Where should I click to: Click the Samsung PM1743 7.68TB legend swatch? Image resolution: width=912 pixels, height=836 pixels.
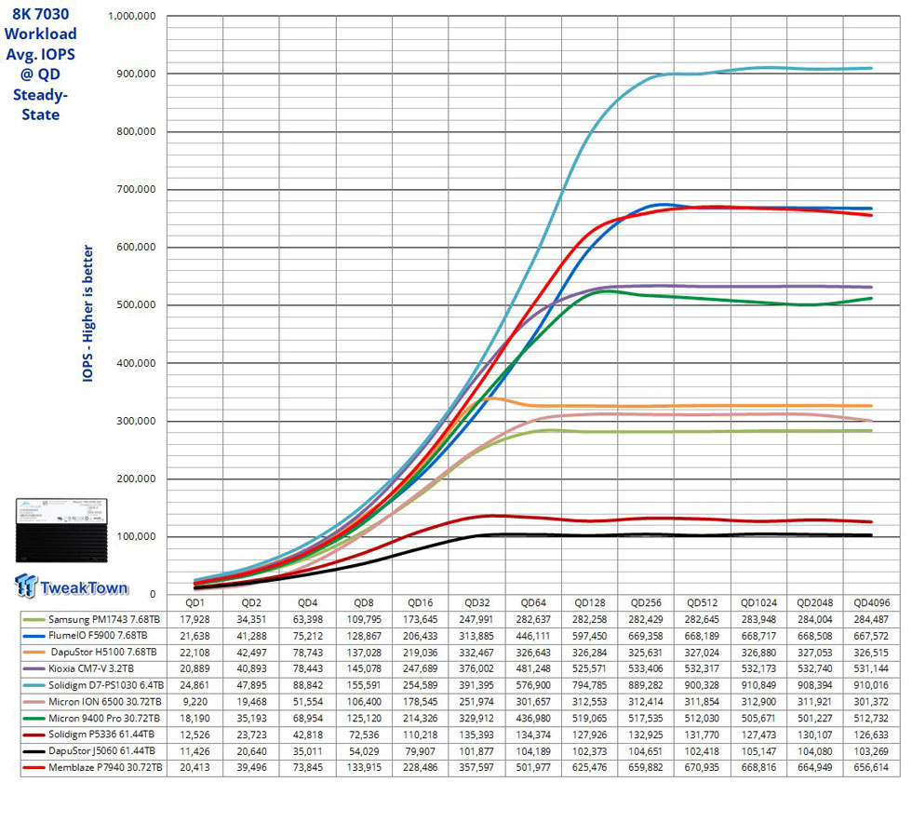click(x=34, y=620)
